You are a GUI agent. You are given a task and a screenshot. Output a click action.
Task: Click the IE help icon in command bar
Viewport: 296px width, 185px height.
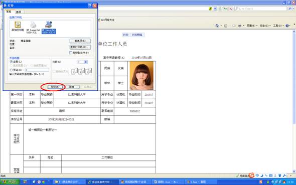click(287, 26)
